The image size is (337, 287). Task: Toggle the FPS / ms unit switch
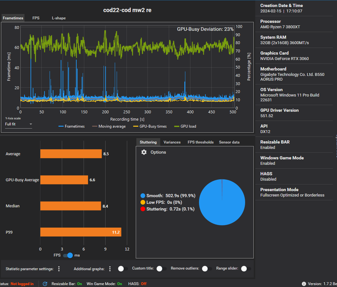point(68,255)
